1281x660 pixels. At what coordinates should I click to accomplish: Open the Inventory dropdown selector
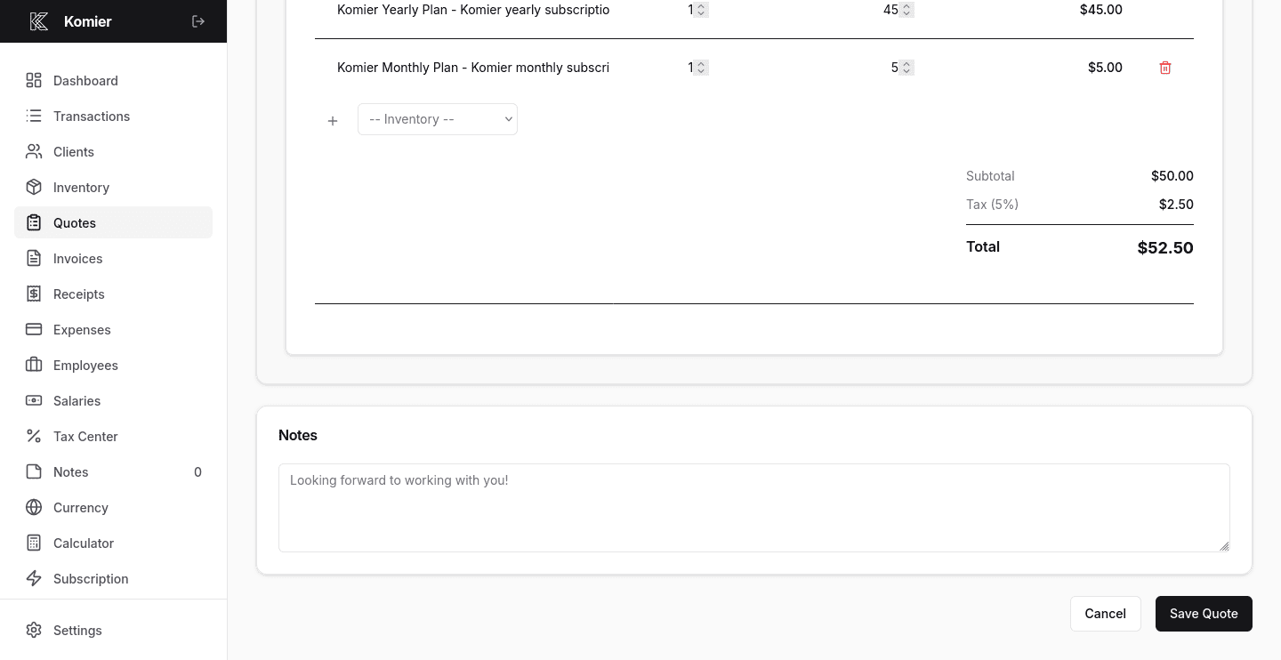coord(438,119)
